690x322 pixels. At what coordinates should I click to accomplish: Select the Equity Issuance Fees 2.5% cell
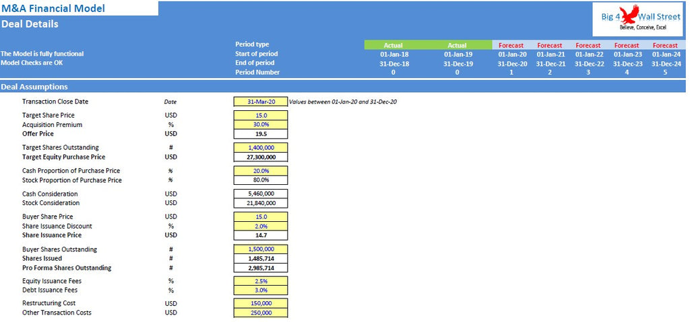[260, 281]
